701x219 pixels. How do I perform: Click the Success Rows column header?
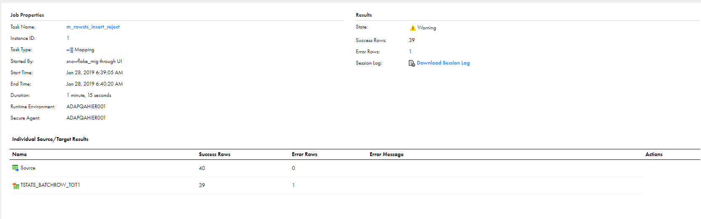(214, 154)
